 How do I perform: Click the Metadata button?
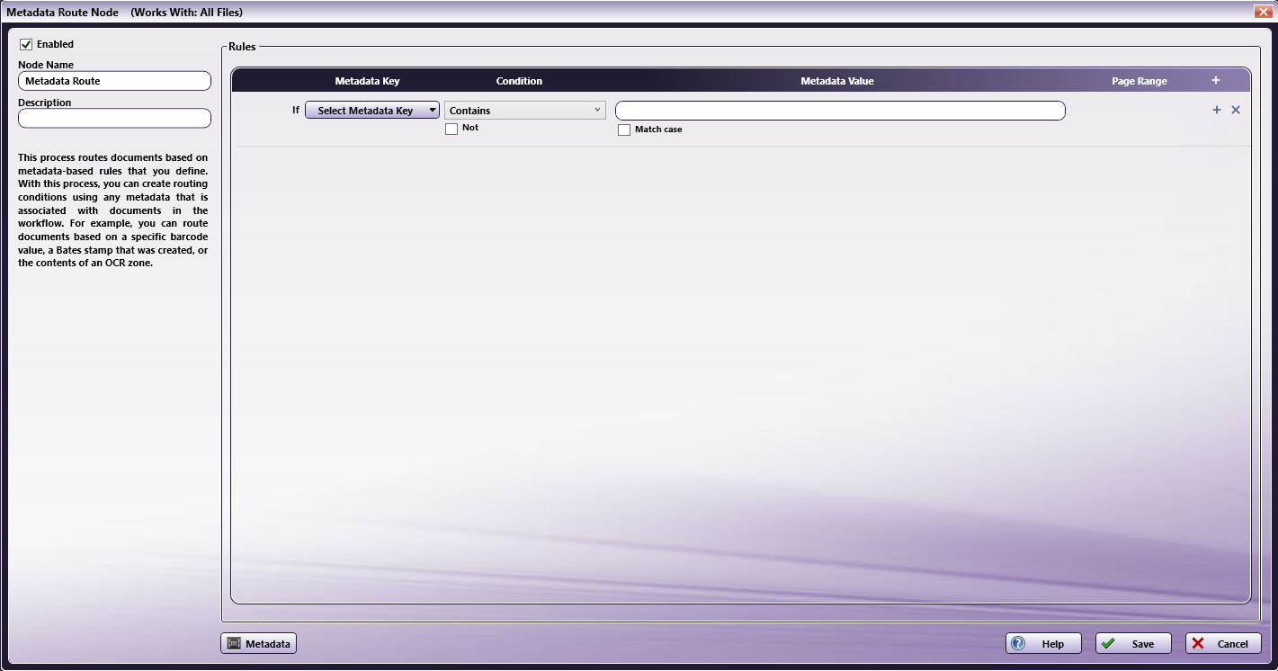click(x=259, y=643)
